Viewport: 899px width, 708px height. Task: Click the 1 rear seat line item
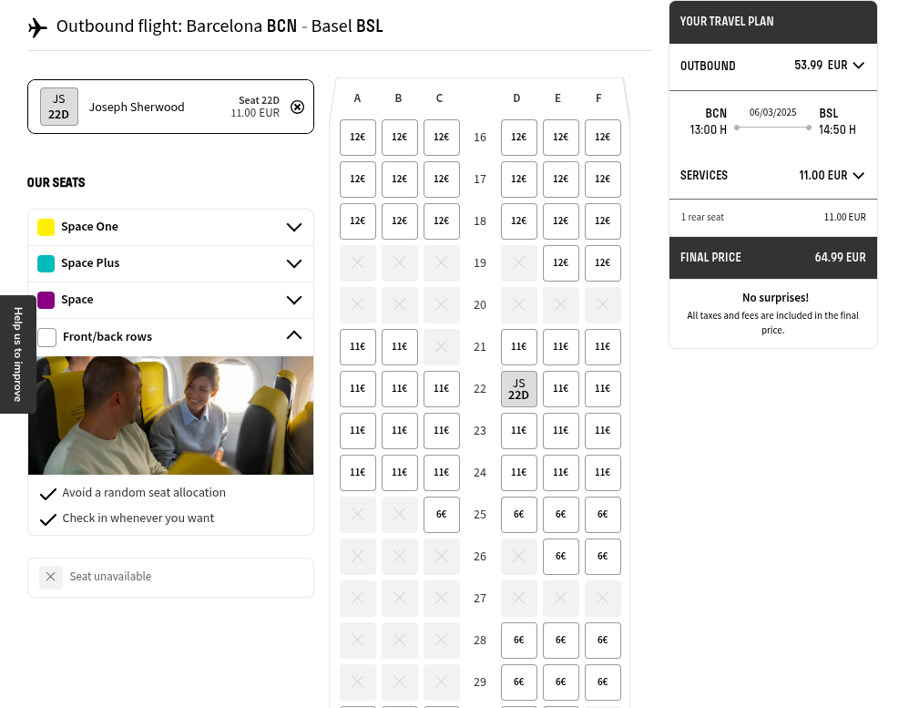[773, 218]
